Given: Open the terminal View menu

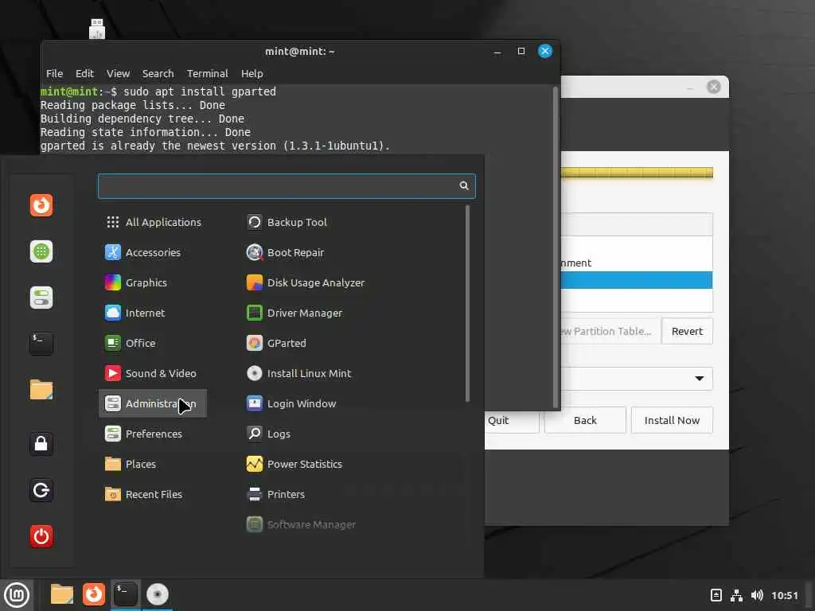Looking at the screenshot, I should 118,73.
